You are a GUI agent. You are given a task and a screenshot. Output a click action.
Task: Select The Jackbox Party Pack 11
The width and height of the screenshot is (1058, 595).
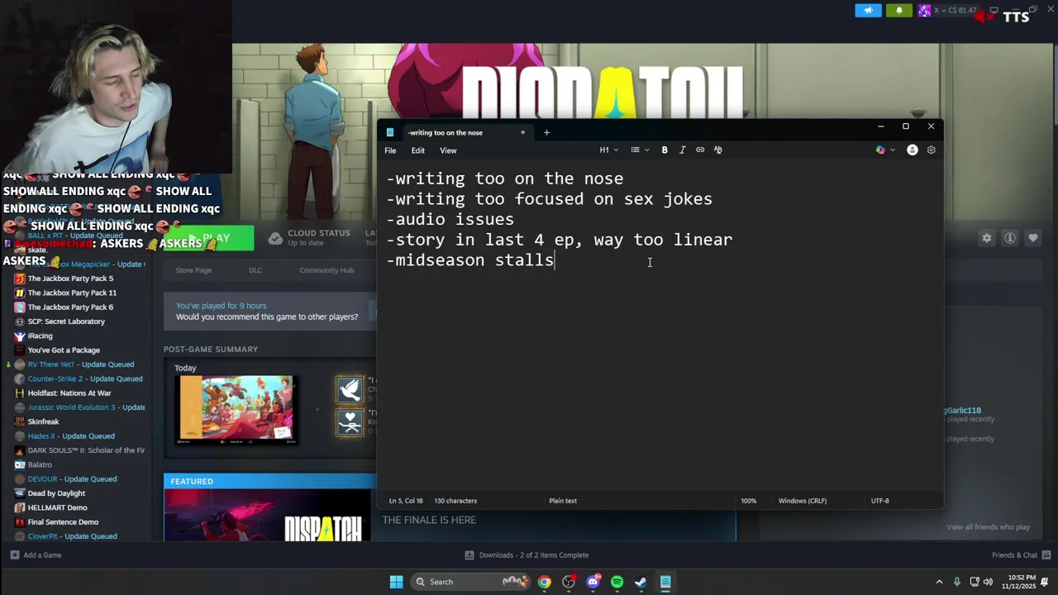pos(72,293)
